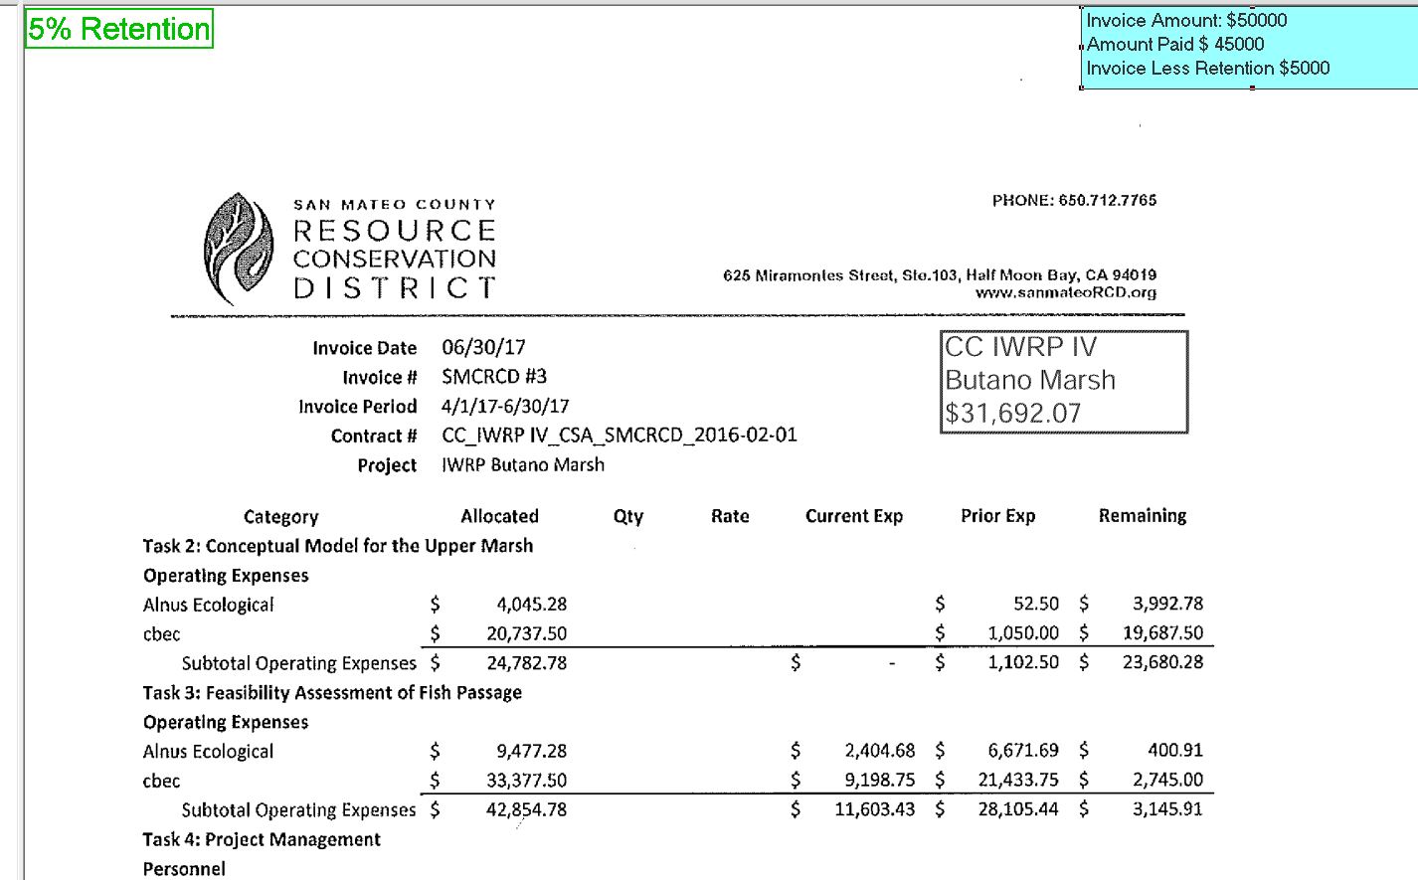Click the allocated subtotal 42,854.78
Screen dimensions: 1418x880
(526, 810)
